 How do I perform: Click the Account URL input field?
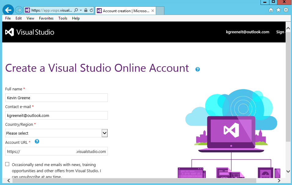coord(57,151)
